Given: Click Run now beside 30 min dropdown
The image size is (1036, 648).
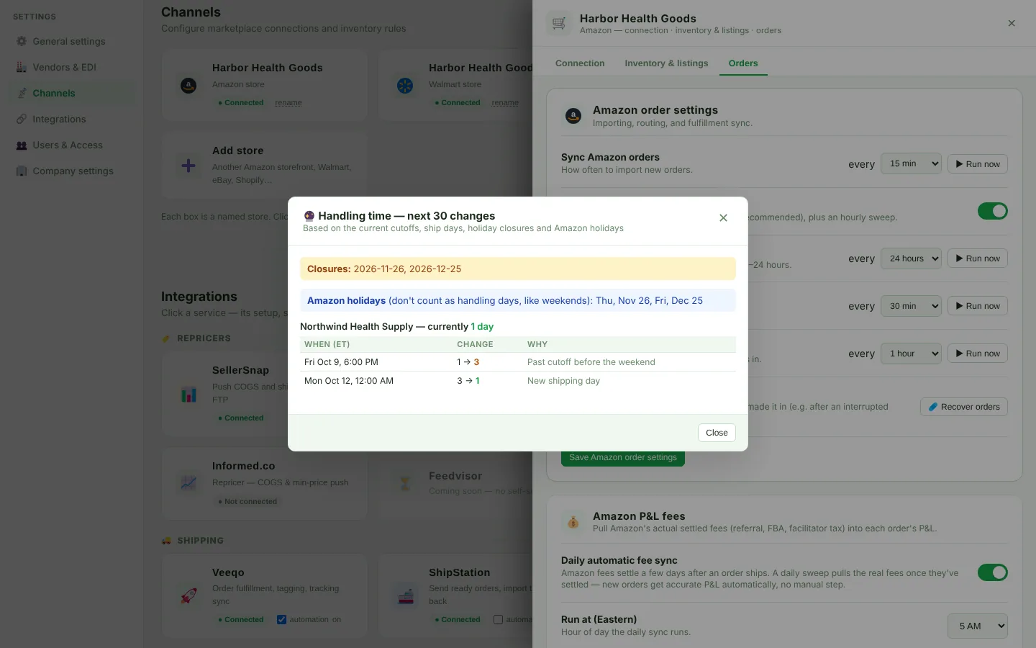Looking at the screenshot, I should tap(978, 306).
